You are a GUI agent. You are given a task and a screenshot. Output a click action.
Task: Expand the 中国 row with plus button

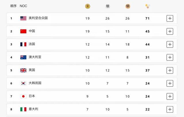170,31
